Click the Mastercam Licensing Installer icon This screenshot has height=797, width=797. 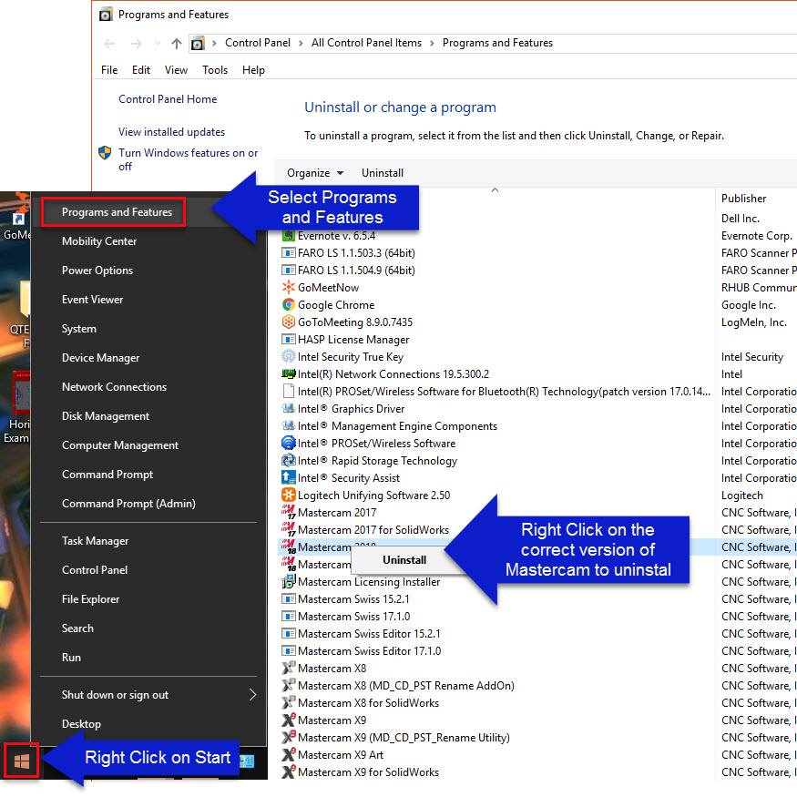click(288, 581)
